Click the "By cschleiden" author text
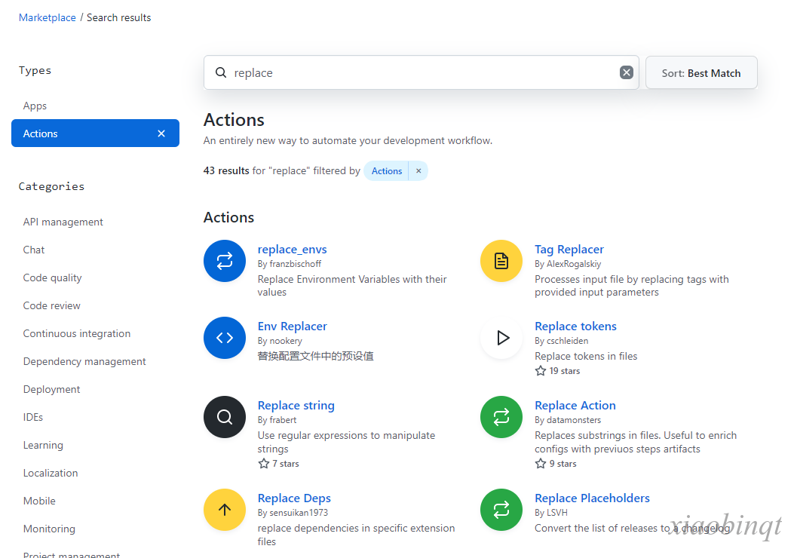 (562, 341)
